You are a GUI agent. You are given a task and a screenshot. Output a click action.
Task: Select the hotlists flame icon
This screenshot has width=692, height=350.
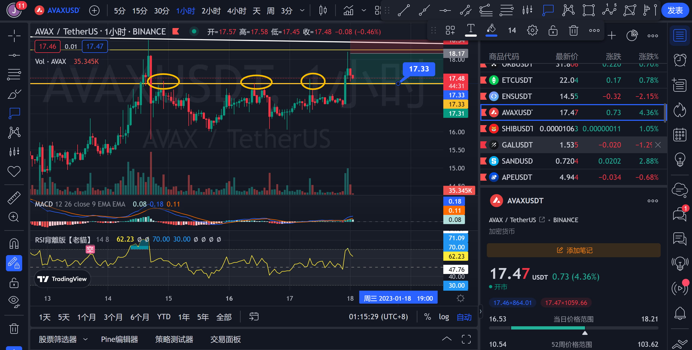[x=679, y=110]
